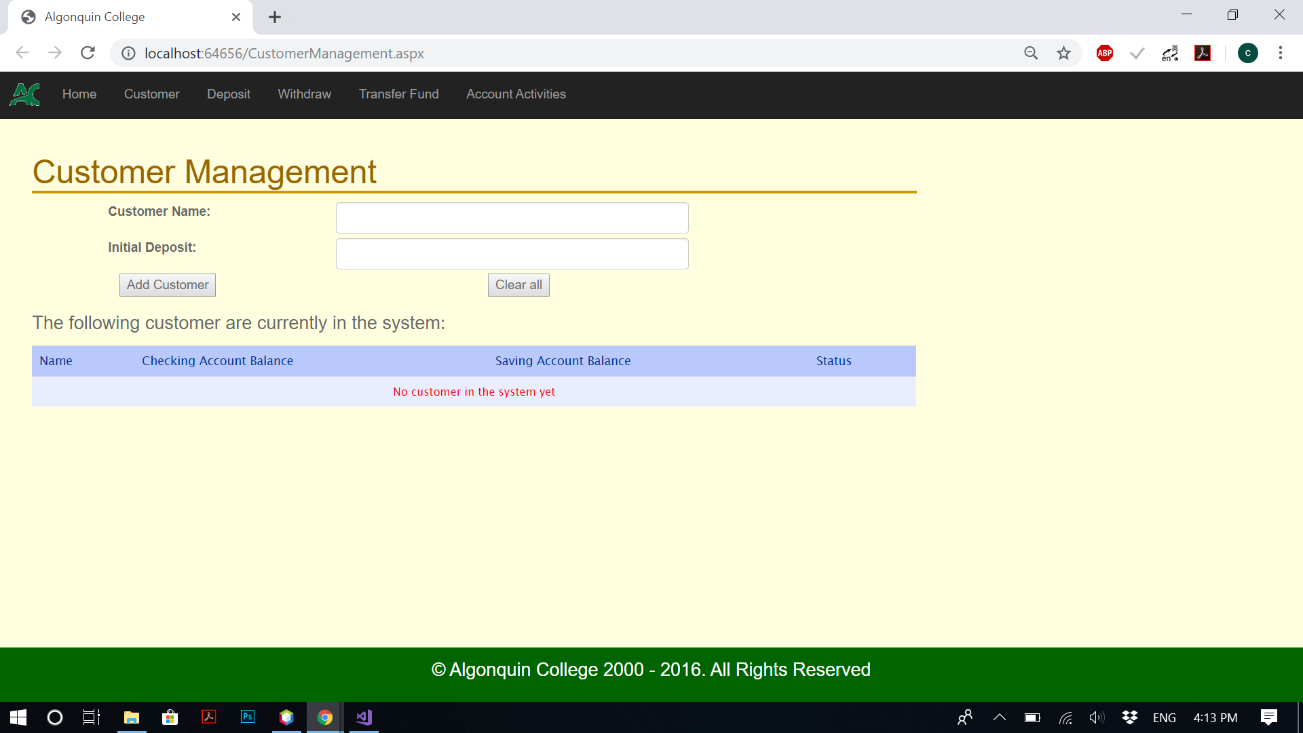Open the Chrome three-dot menu
1303x733 pixels.
click(1280, 53)
